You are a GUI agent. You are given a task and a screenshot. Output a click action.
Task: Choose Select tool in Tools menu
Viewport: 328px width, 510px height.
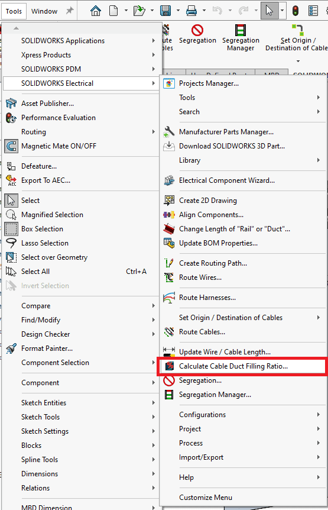(81, 201)
